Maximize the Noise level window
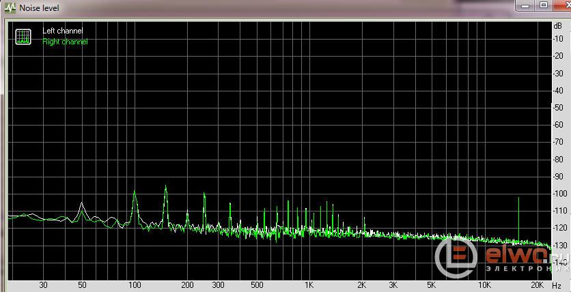Screen dimensions: 571x292 click(542, 5)
